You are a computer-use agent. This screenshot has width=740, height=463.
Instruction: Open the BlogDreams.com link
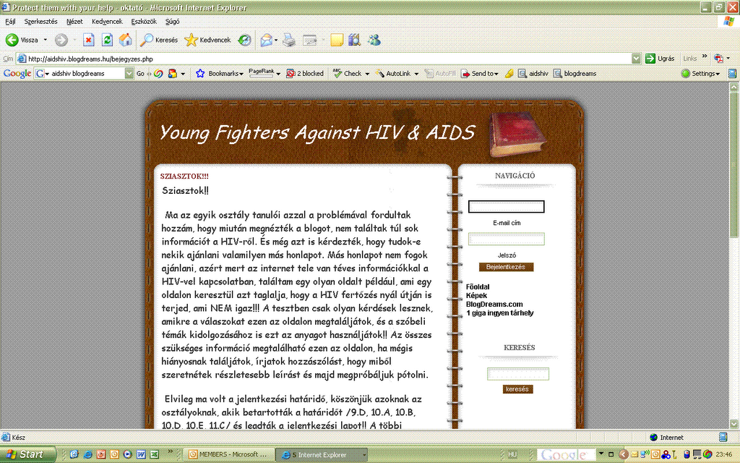coord(494,305)
